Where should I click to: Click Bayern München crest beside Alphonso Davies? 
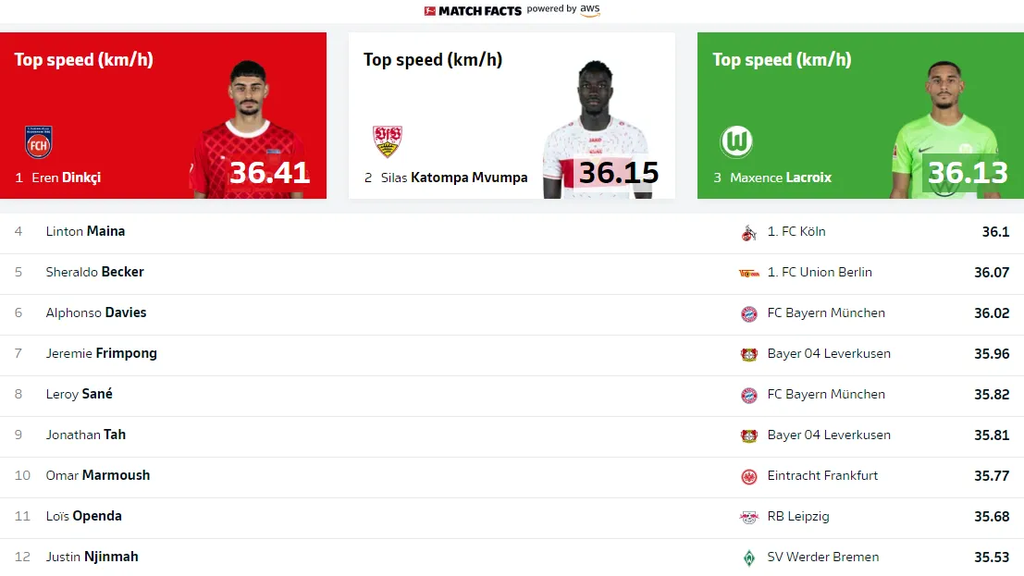click(748, 313)
